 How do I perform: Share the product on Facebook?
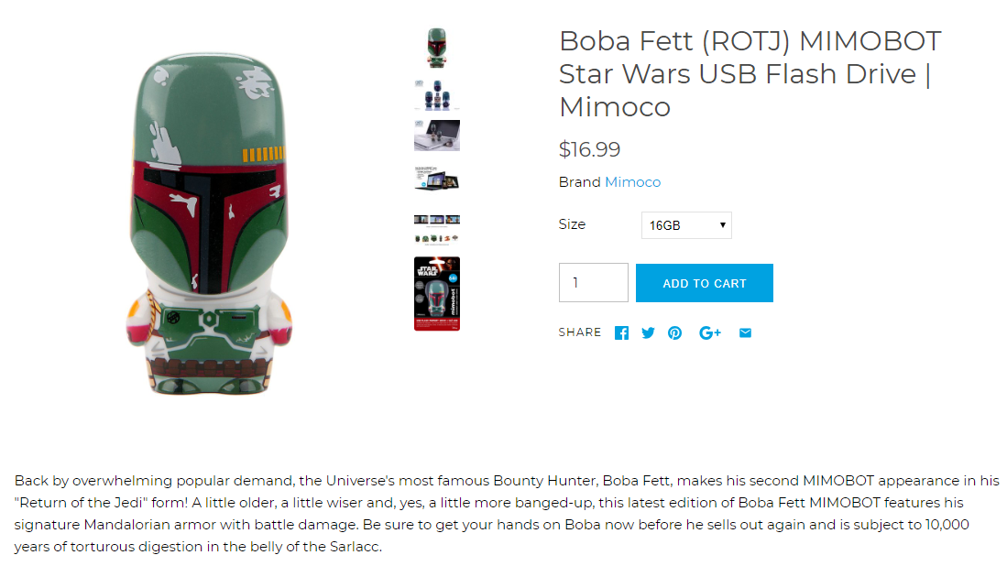(x=621, y=332)
